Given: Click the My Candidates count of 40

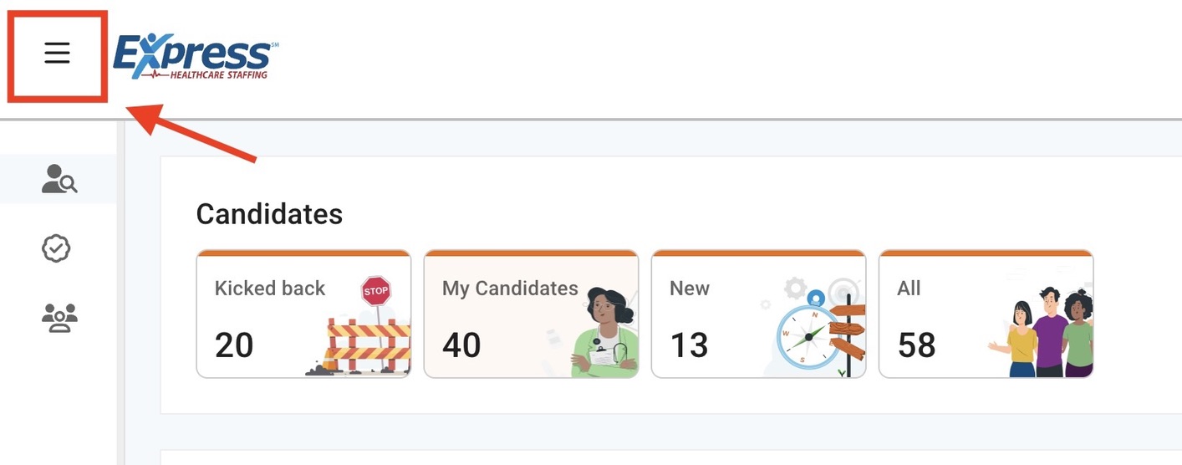Looking at the screenshot, I should [x=461, y=345].
